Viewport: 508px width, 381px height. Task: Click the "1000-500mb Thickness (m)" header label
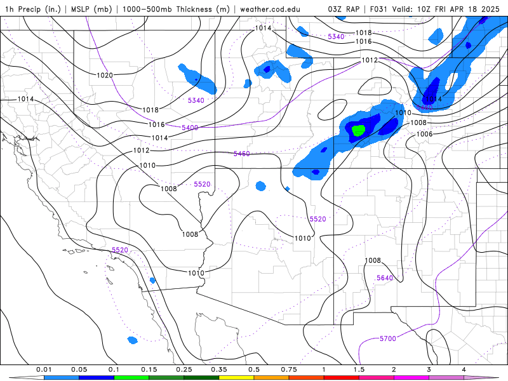tap(176, 9)
